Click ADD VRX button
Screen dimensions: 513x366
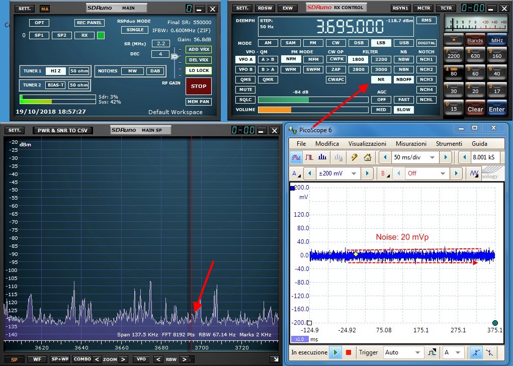199,49
